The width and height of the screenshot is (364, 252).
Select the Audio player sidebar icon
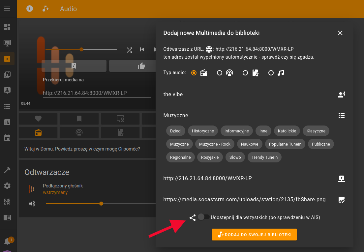(x=7, y=59)
